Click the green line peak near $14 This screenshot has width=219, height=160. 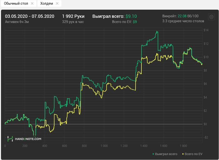pyautogui.click(x=157, y=32)
